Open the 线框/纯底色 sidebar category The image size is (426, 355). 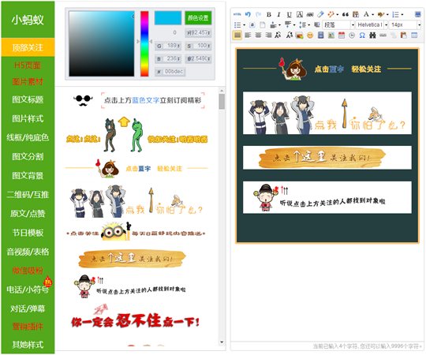pos(28,137)
